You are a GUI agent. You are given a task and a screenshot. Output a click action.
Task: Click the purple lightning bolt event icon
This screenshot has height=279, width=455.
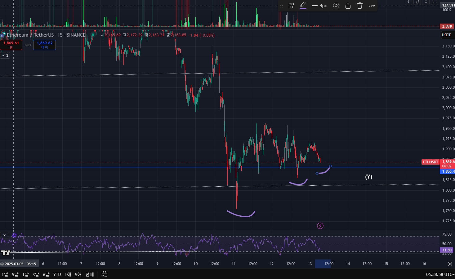pos(320,226)
